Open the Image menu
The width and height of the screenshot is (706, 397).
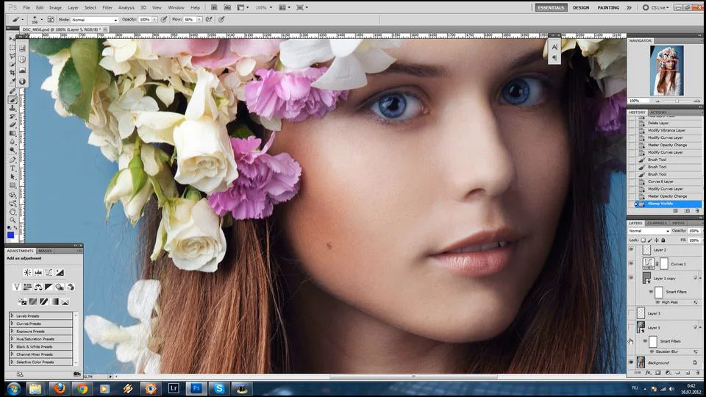55,7
